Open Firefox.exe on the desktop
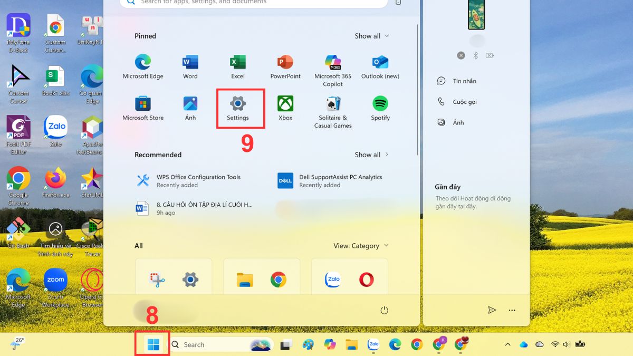 point(55,182)
